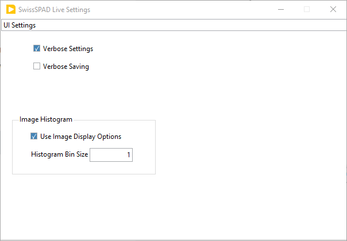This screenshot has width=347, height=241.
Task: Toggle Use Image Display Options checkbox
Action: coord(34,136)
